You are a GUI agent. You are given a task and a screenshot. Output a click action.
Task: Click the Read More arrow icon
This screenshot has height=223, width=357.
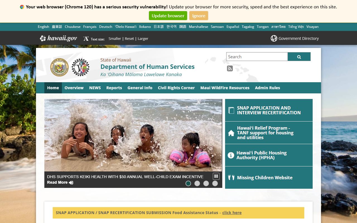(x=71, y=183)
